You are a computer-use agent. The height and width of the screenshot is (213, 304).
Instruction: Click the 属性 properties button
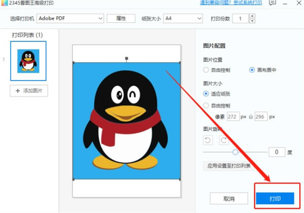pos(121,19)
